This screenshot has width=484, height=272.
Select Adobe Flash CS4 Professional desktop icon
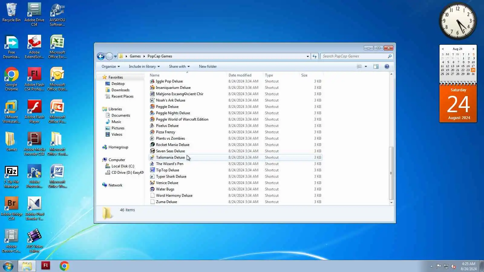click(34, 79)
